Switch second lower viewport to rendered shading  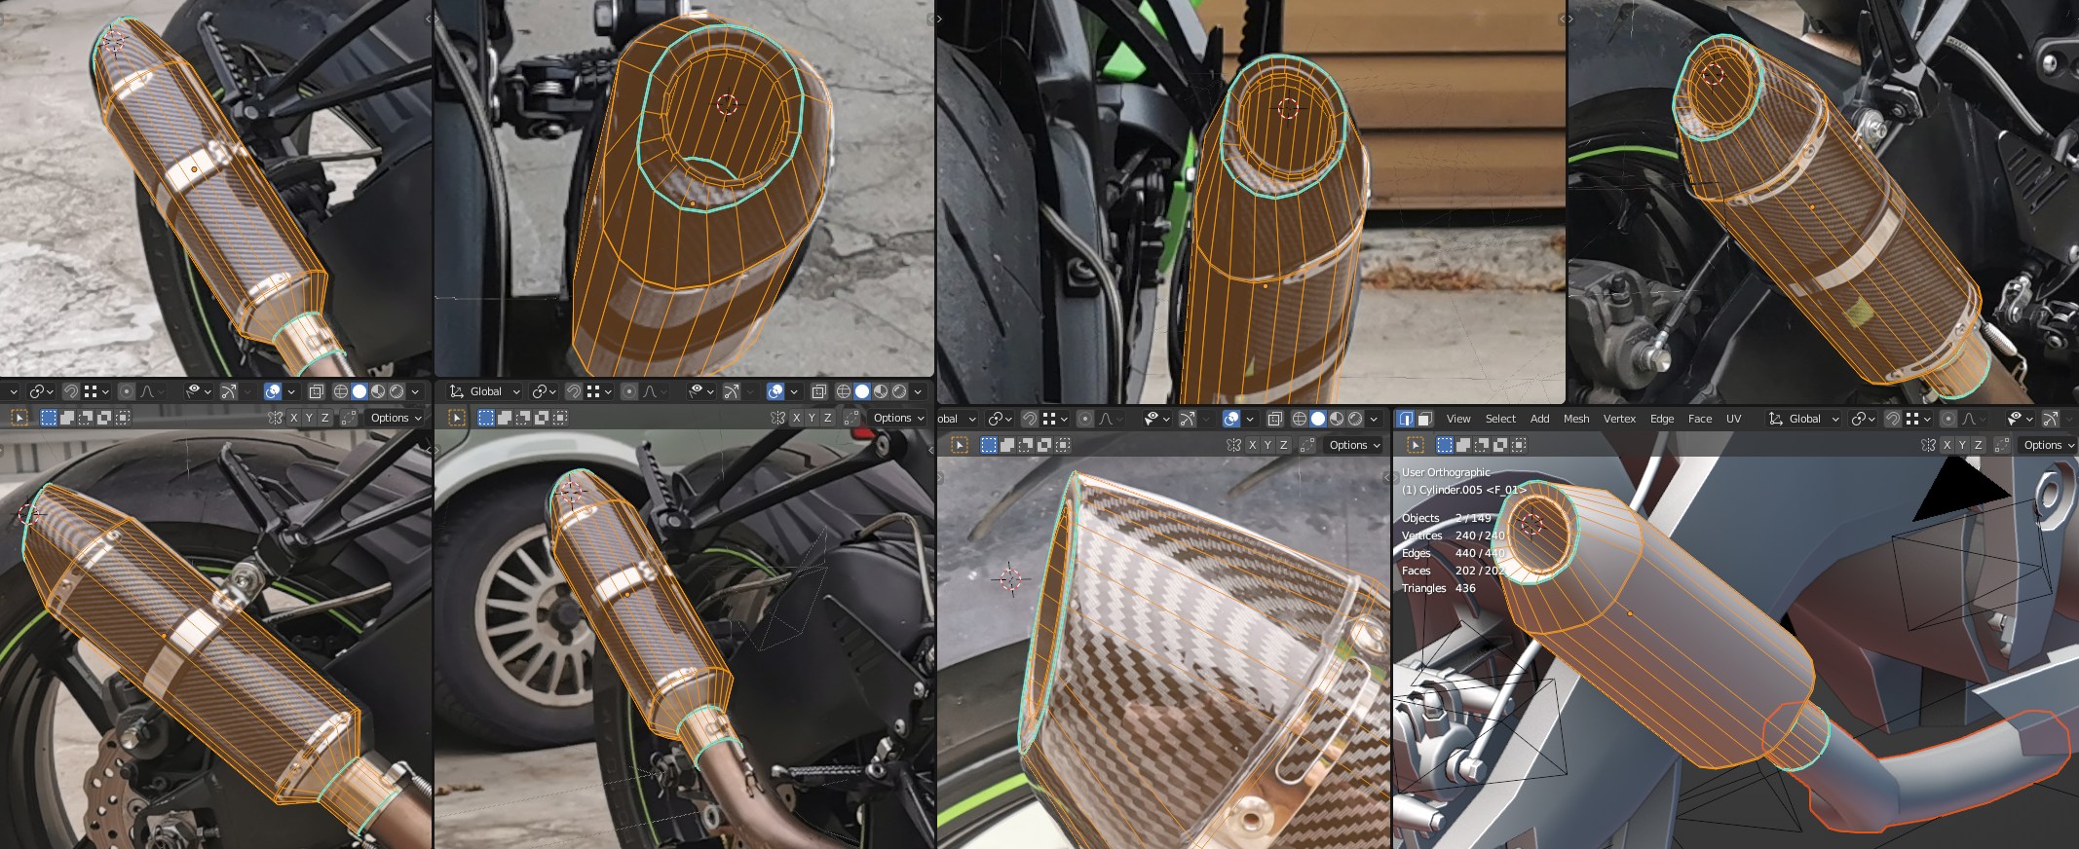899,391
